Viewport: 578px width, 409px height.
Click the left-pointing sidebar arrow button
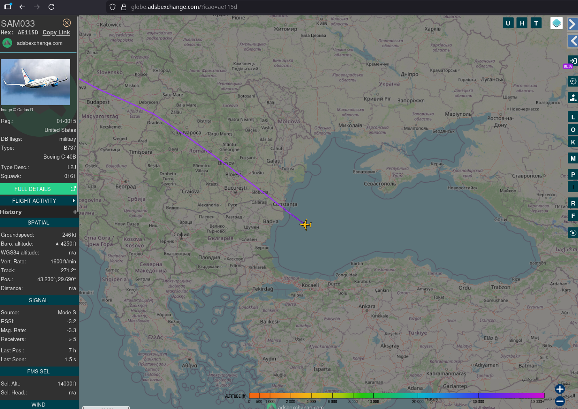click(x=573, y=40)
